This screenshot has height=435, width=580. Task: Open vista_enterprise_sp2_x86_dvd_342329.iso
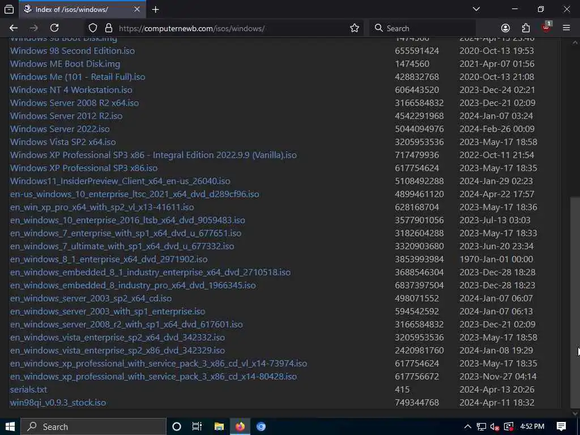tap(118, 351)
